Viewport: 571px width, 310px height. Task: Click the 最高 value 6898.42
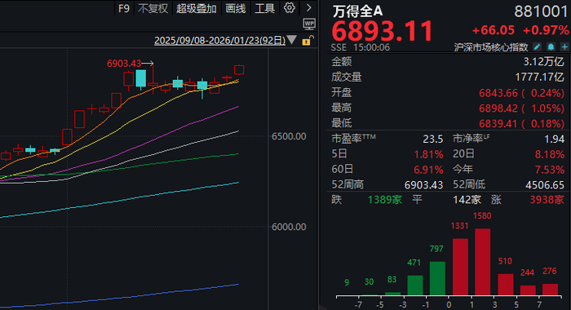498,108
